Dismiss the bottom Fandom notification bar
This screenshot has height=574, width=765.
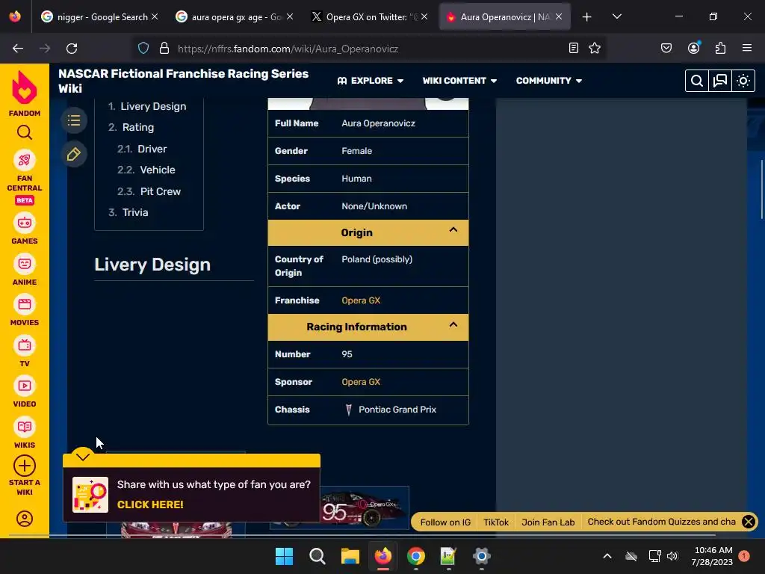[x=749, y=522]
